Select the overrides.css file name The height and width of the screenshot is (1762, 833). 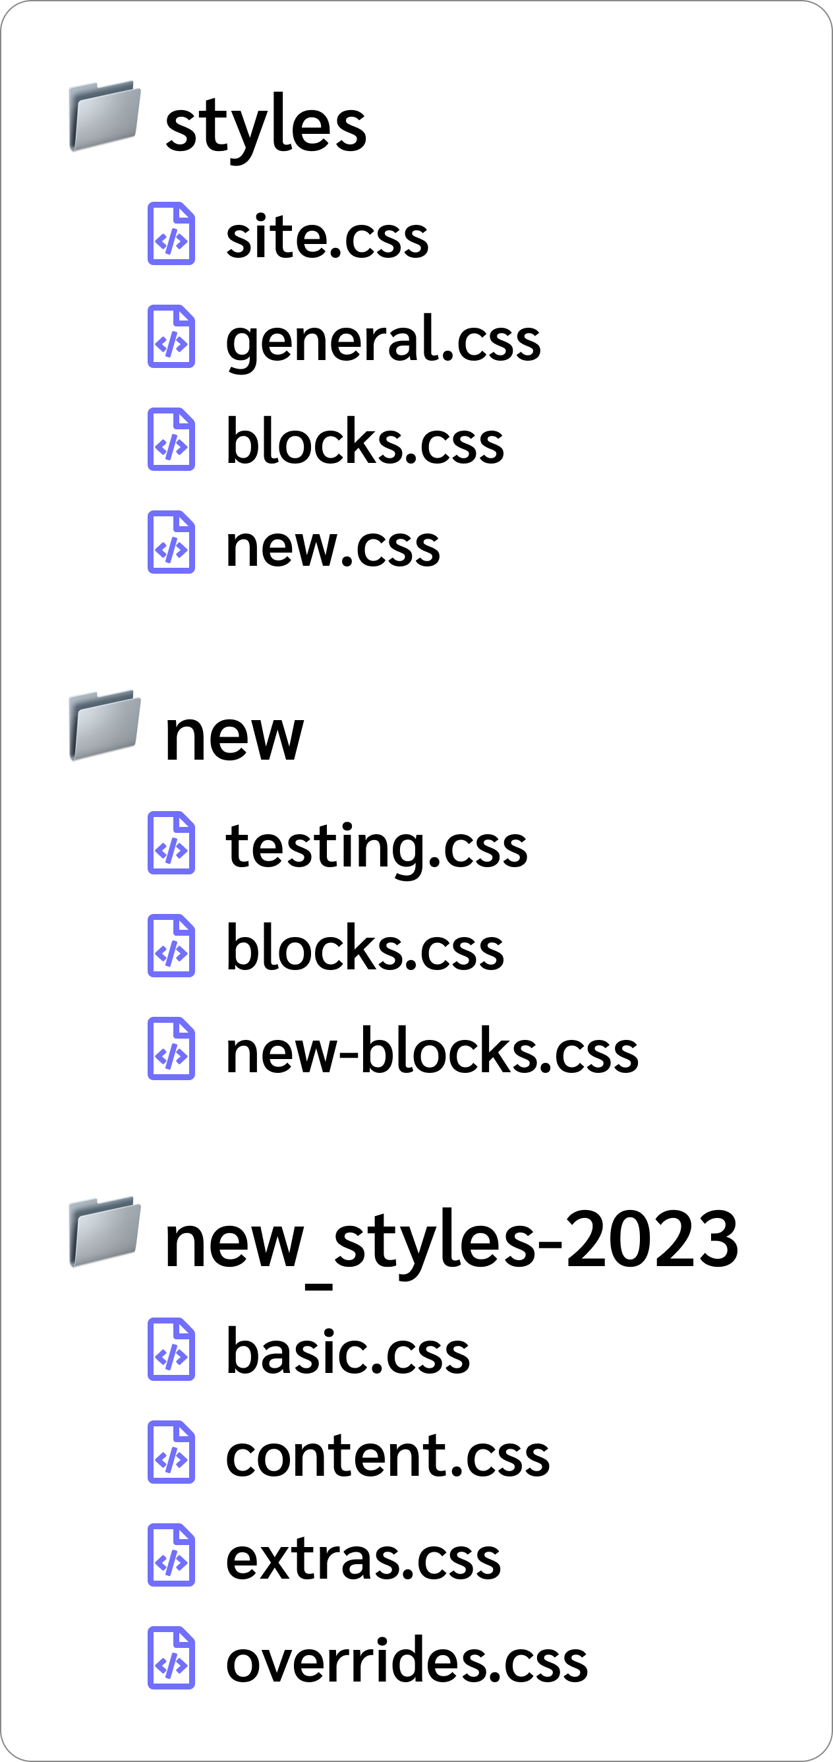tap(407, 1660)
